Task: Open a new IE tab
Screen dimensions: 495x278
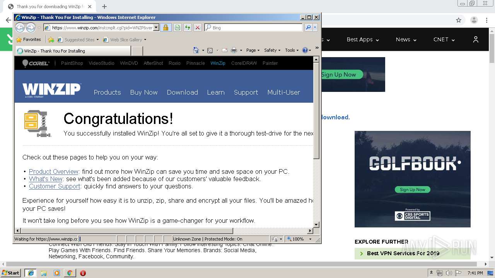Action: point(137,51)
